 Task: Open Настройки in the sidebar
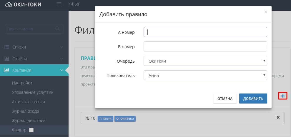22,83
